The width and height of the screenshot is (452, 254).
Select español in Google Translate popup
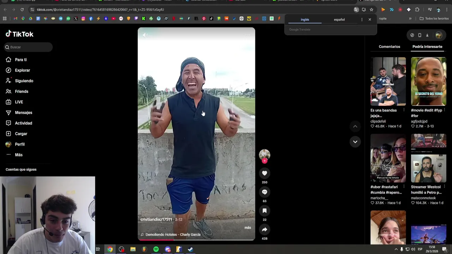coord(339,19)
